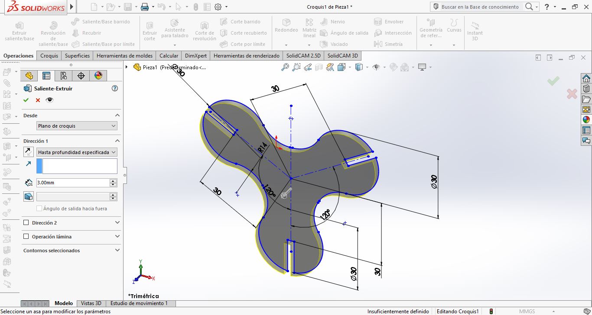Toggle draft on/off button
This screenshot has height=315, width=592.
coord(28,196)
